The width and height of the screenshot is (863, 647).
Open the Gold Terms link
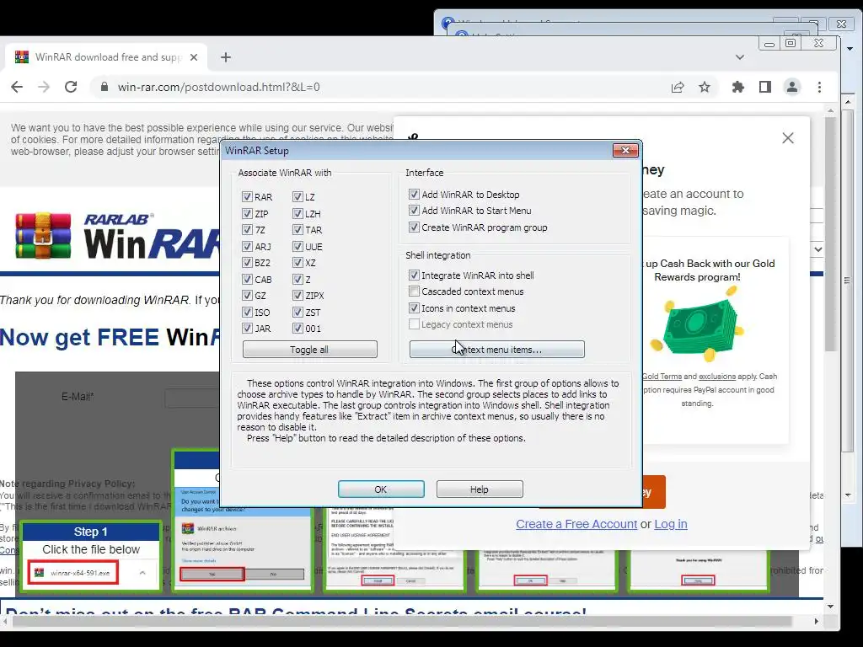(662, 377)
